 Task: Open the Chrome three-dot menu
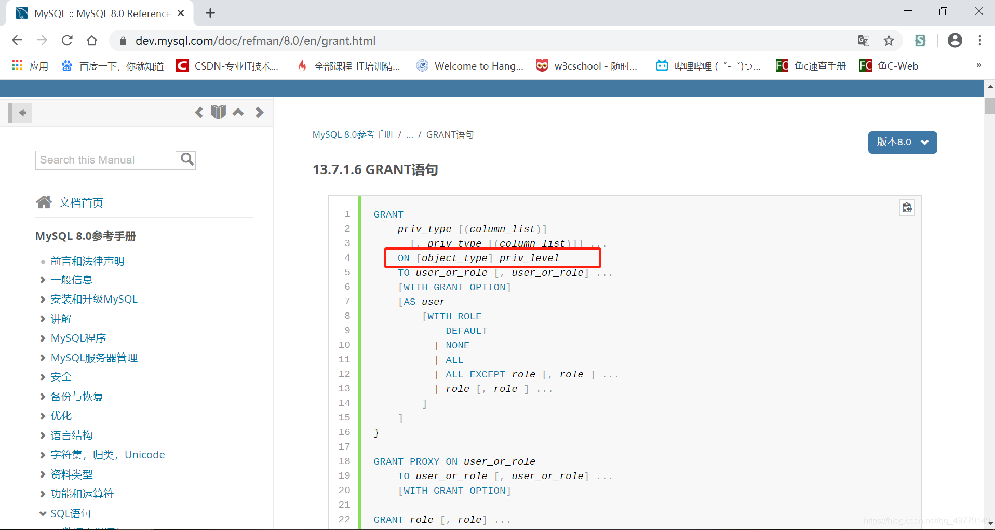pos(979,40)
